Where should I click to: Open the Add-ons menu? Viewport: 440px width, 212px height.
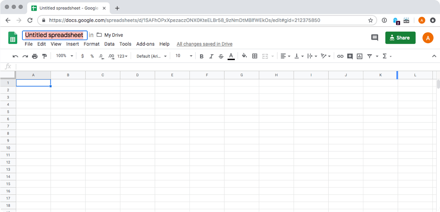pos(145,44)
